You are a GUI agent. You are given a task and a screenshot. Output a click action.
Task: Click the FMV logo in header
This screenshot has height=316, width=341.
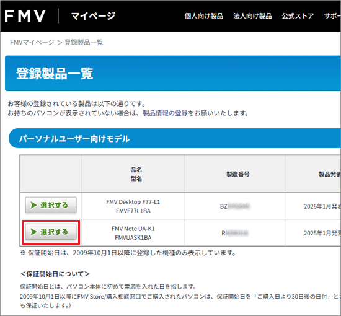click(25, 16)
